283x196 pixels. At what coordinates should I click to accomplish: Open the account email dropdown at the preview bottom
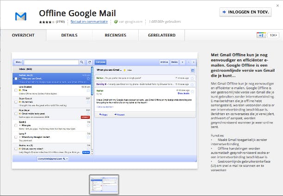tap(53, 159)
